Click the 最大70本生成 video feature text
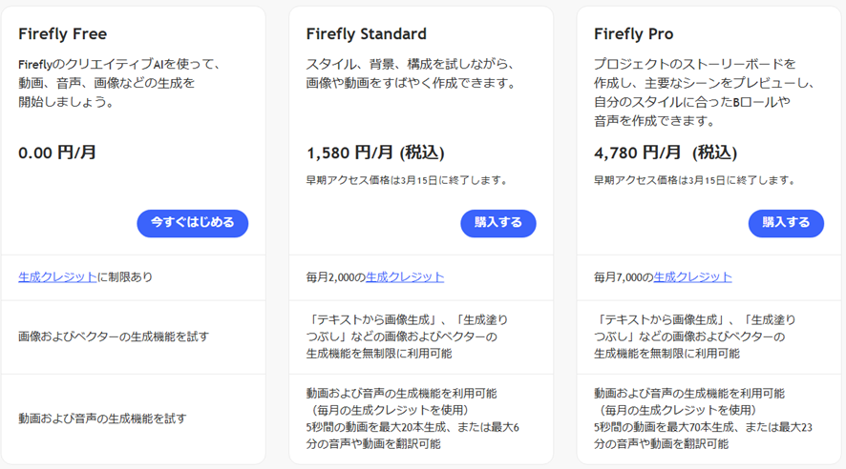 [x=703, y=427]
